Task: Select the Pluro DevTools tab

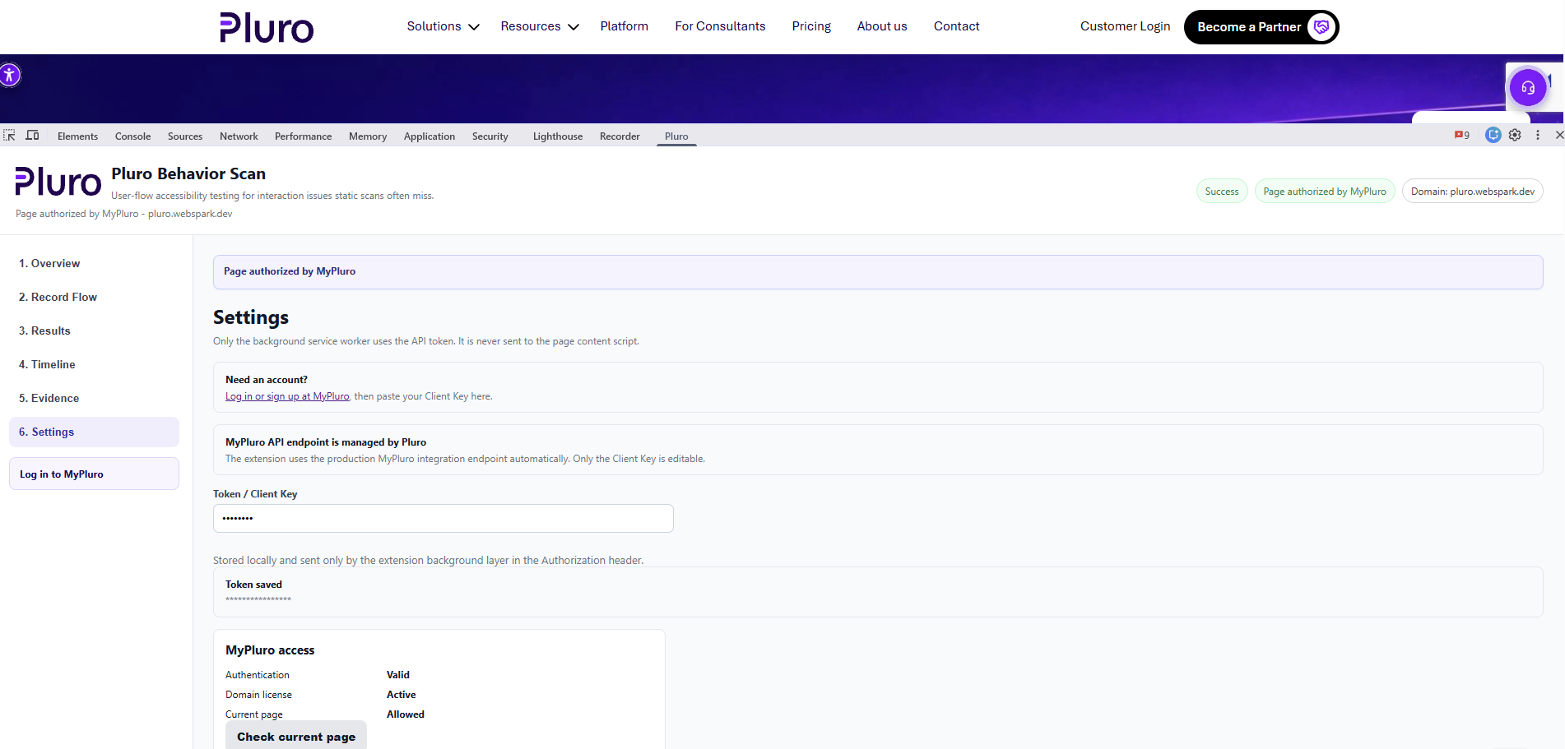Action: (676, 136)
